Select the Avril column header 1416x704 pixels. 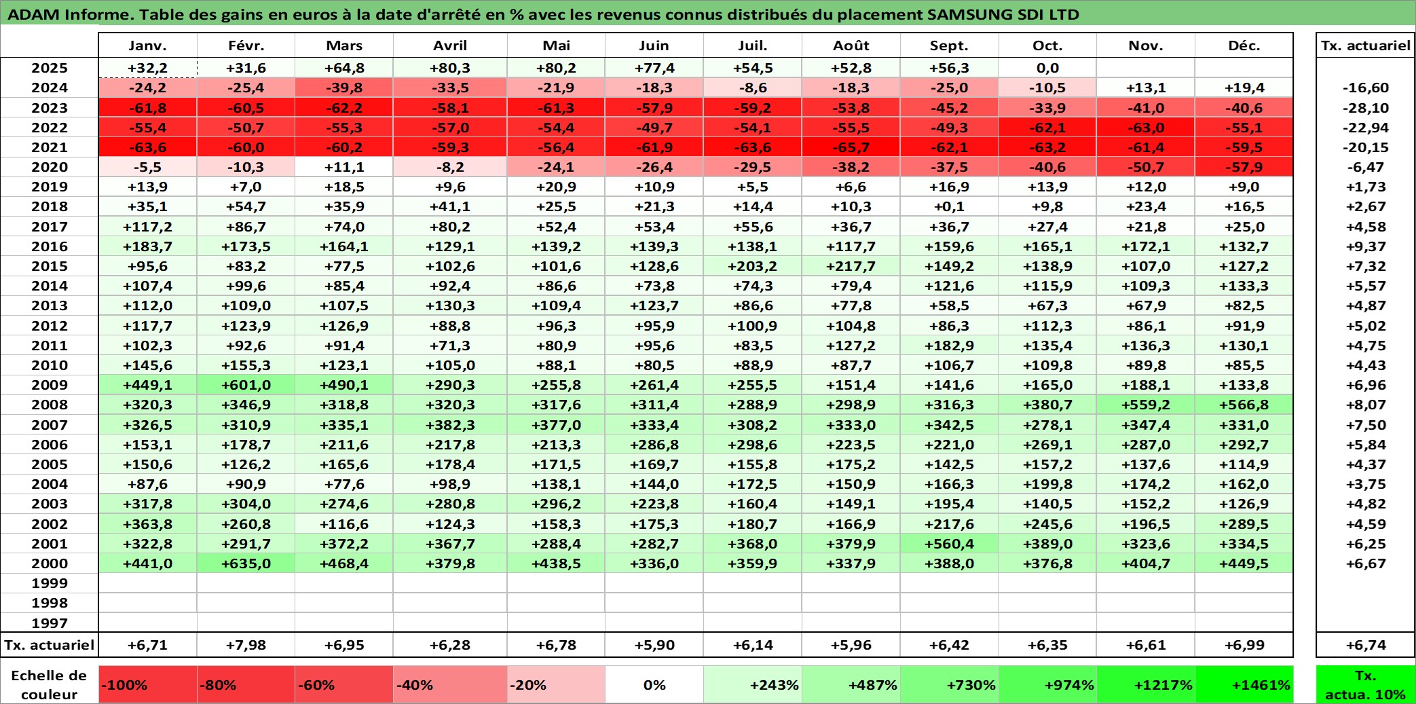450,45
